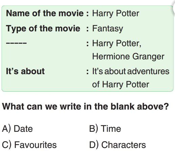Click the 'Hermione Granger' text
The image size is (175, 153).
[x=128, y=57]
